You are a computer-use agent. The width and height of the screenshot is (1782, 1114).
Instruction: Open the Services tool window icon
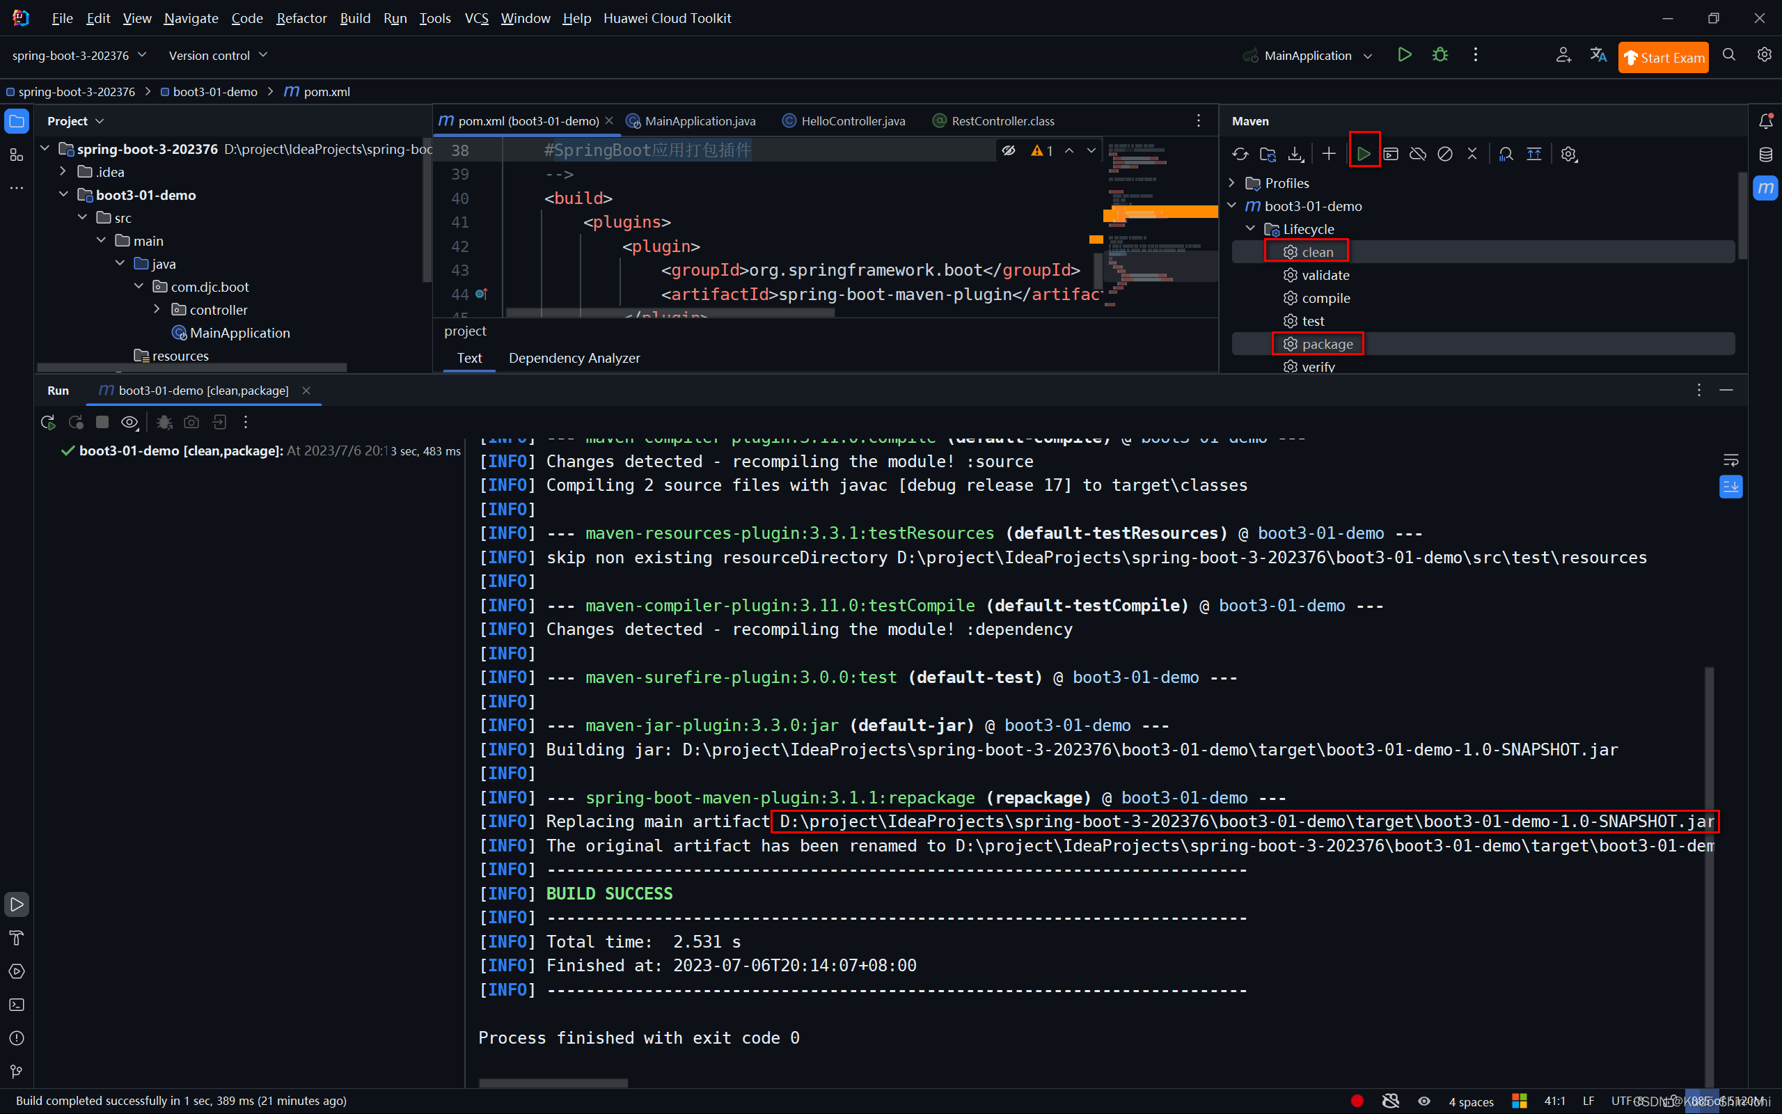coord(16,971)
